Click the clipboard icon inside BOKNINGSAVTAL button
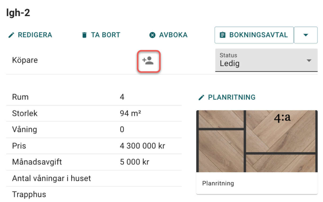323x202 pixels. pos(223,35)
